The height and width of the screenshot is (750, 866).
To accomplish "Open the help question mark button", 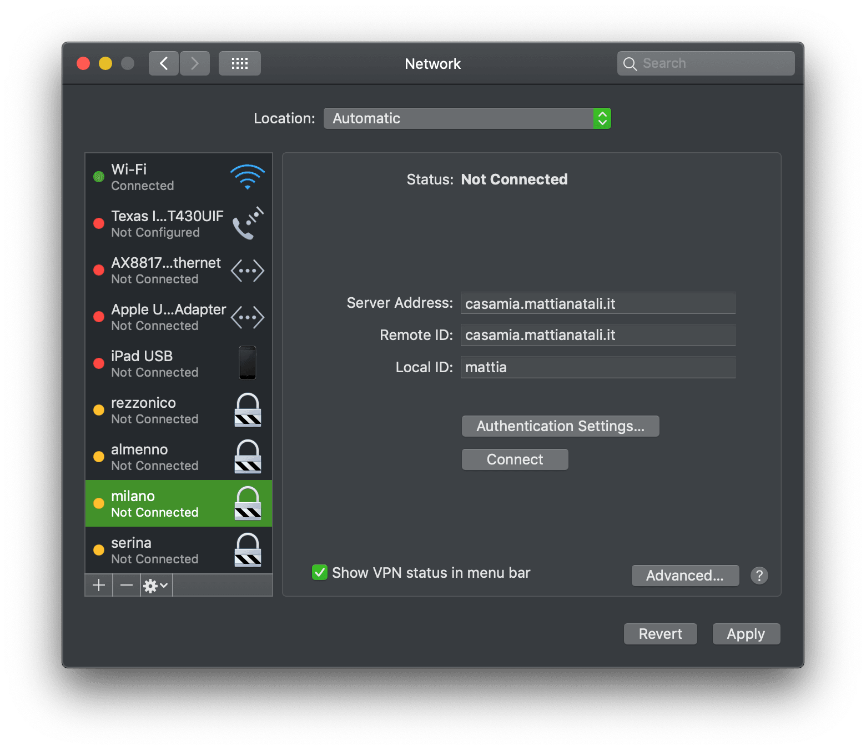I will coord(759,576).
